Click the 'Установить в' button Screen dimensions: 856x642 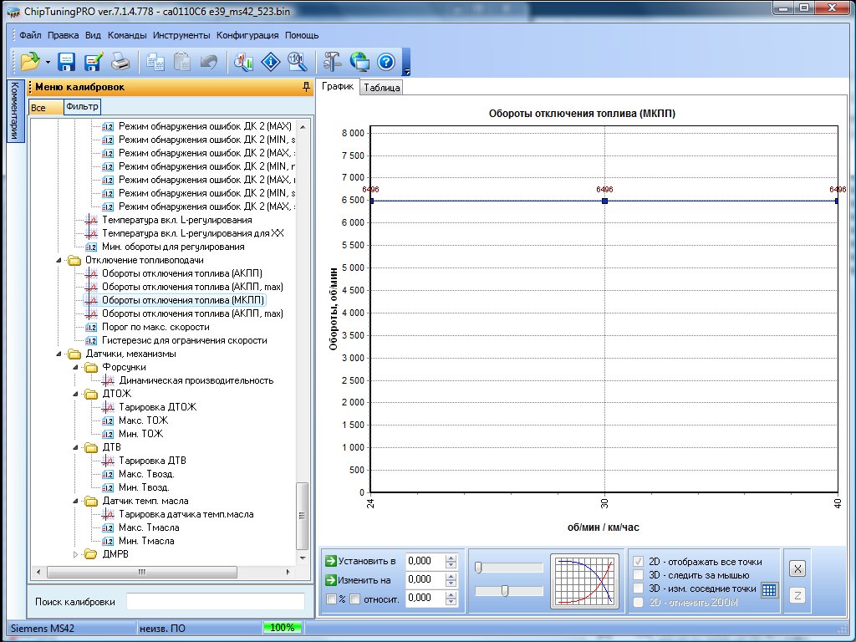(x=361, y=561)
